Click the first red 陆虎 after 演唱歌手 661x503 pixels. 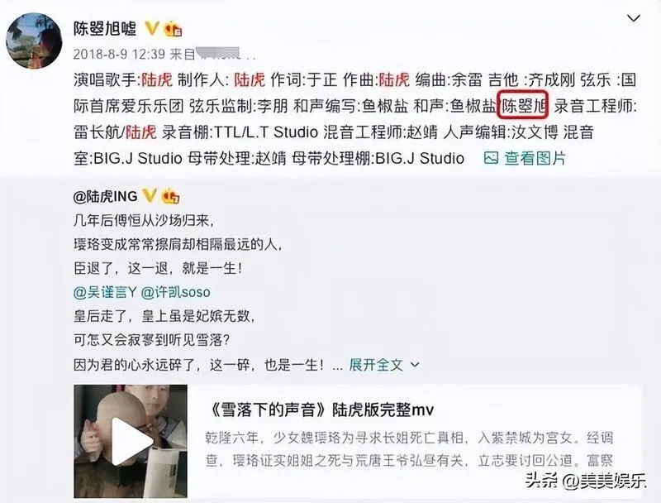click(x=156, y=79)
